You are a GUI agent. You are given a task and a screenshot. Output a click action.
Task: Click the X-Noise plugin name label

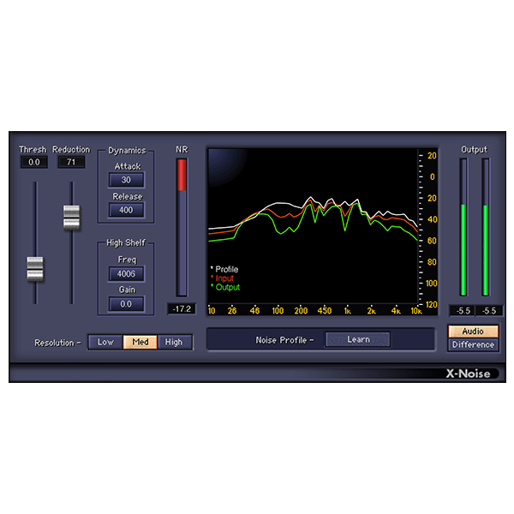[468, 374]
